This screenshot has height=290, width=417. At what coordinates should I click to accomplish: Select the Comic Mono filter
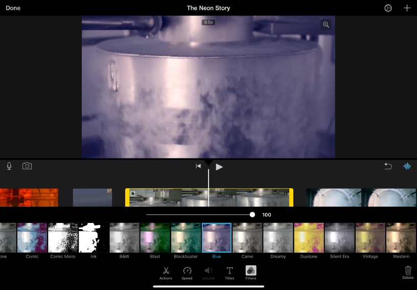(x=63, y=238)
